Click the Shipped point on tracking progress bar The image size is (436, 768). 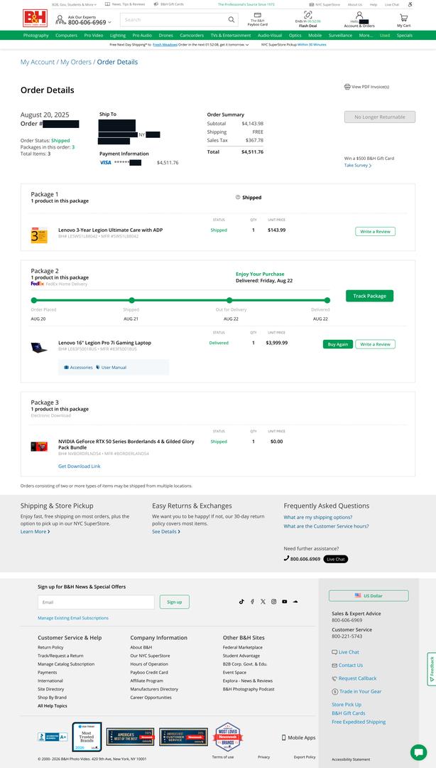tap(131, 300)
